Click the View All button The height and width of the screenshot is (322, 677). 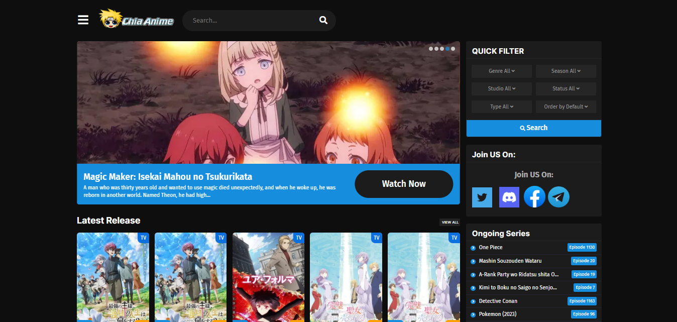[x=449, y=222]
